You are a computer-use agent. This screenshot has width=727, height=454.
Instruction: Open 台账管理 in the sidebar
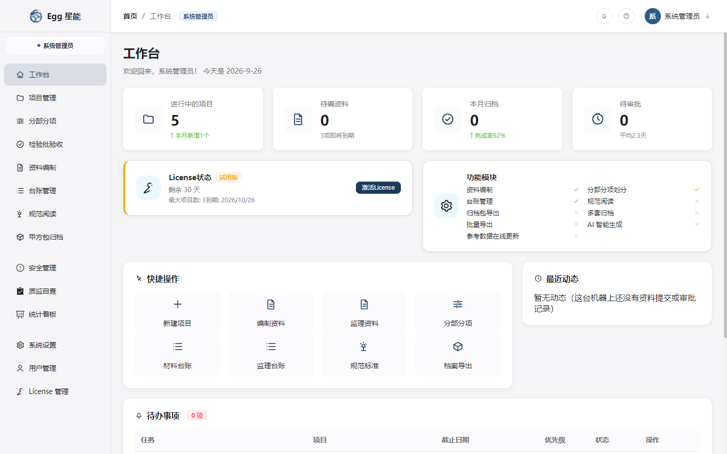click(55, 191)
